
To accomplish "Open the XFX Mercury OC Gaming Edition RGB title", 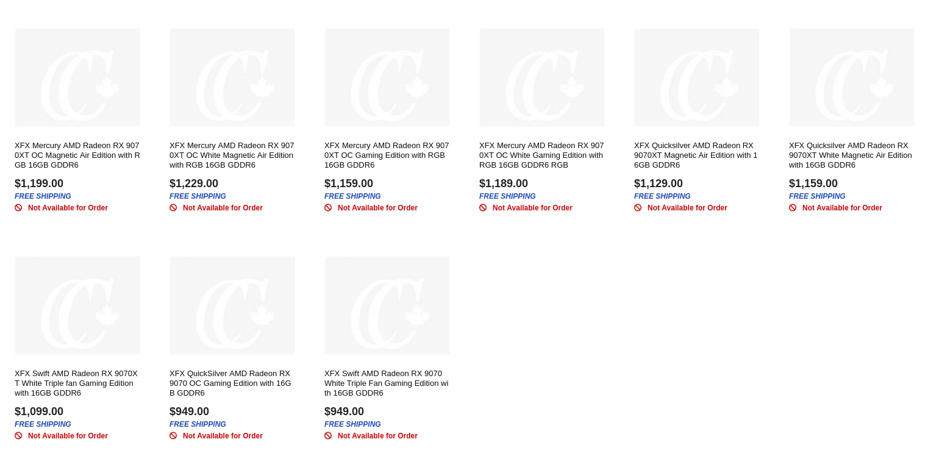I will tap(387, 155).
